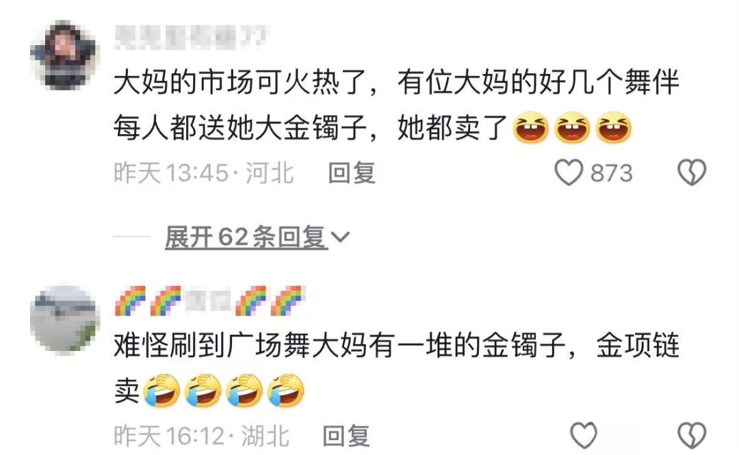The height and width of the screenshot is (455, 739).
Task: Click the 873 like count
Action: (611, 173)
